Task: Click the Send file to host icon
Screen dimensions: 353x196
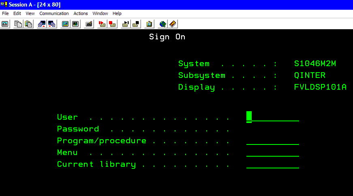Action: coord(42,24)
